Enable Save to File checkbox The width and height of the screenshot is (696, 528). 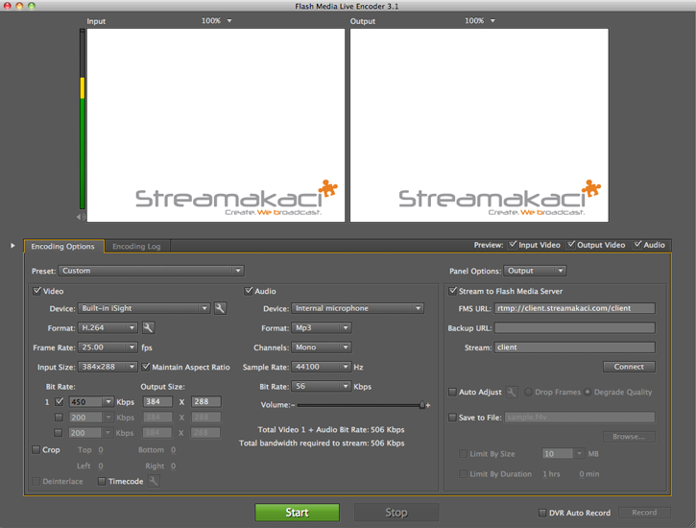[x=452, y=418]
